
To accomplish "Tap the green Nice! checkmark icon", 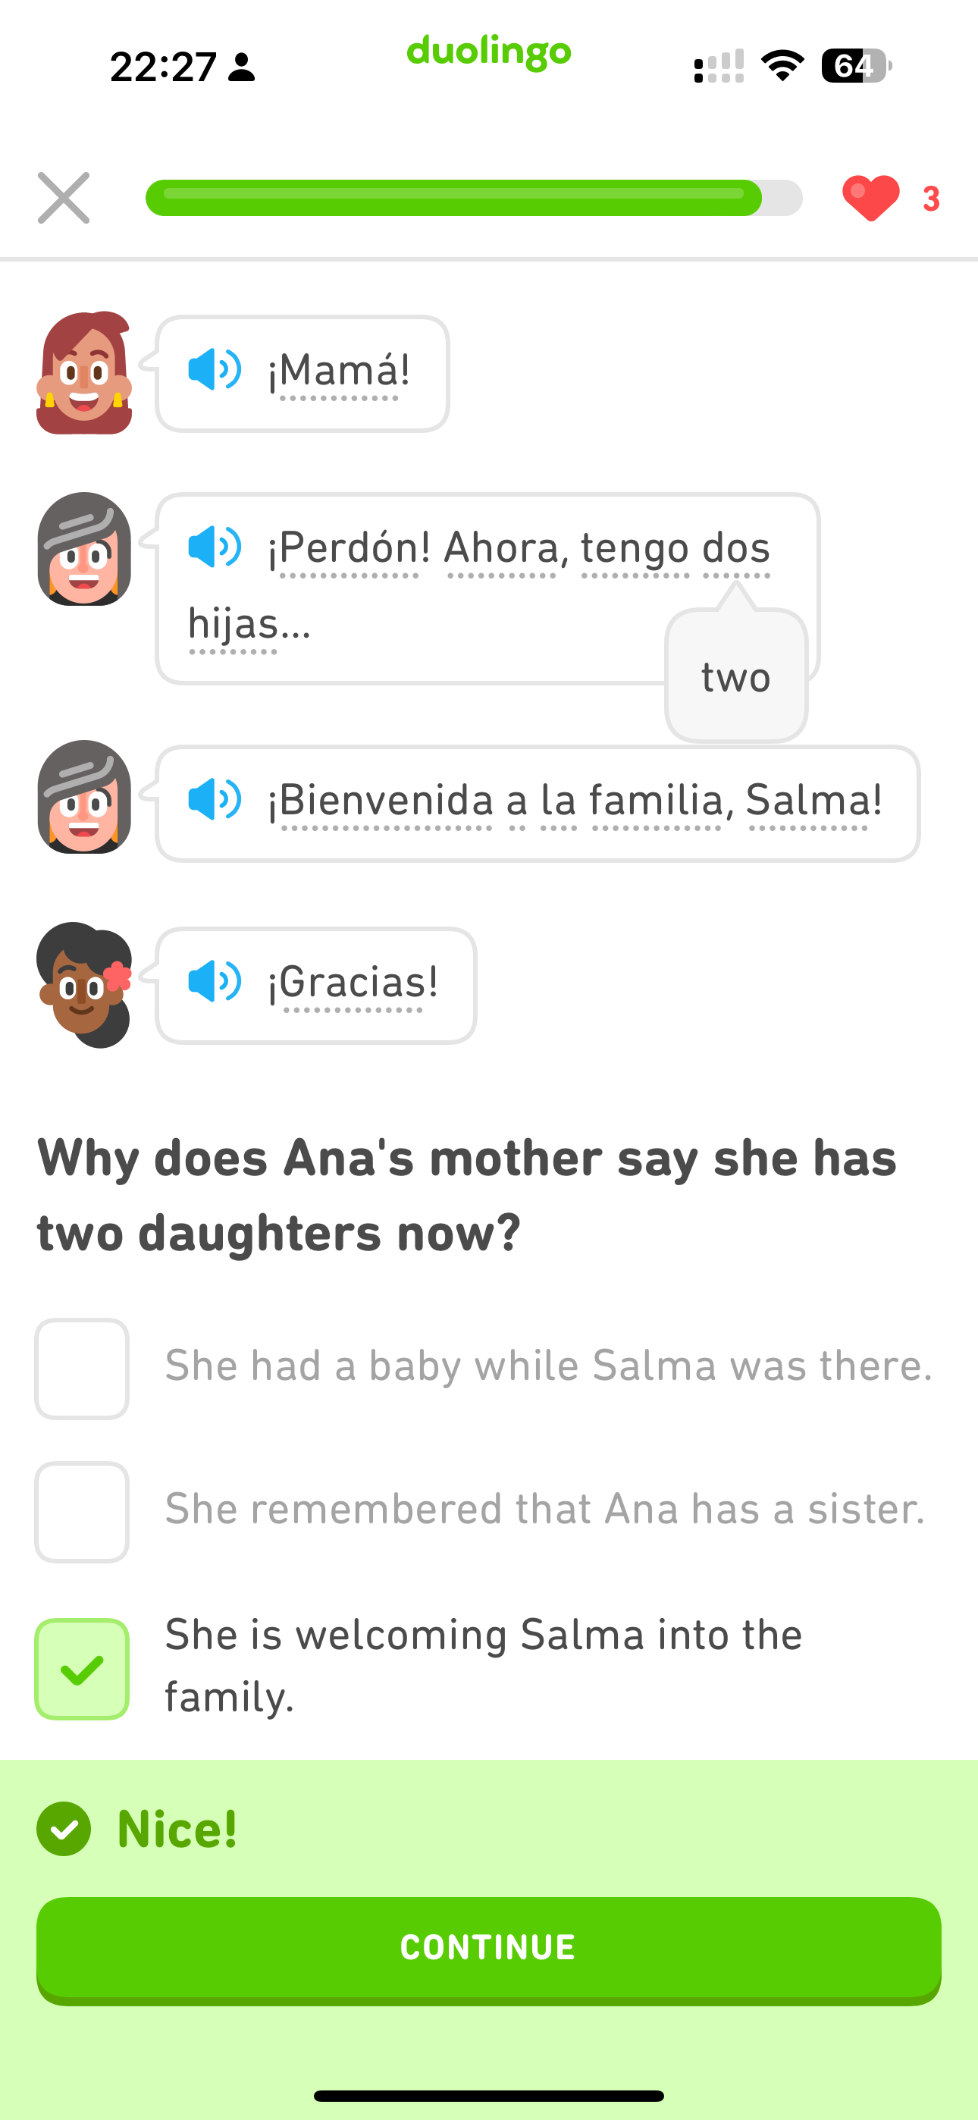I will [x=64, y=1829].
